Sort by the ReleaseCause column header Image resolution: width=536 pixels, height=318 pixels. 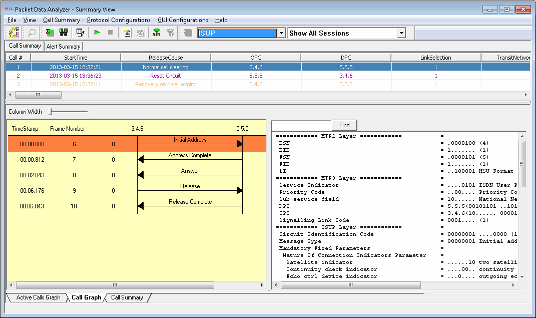(166, 58)
